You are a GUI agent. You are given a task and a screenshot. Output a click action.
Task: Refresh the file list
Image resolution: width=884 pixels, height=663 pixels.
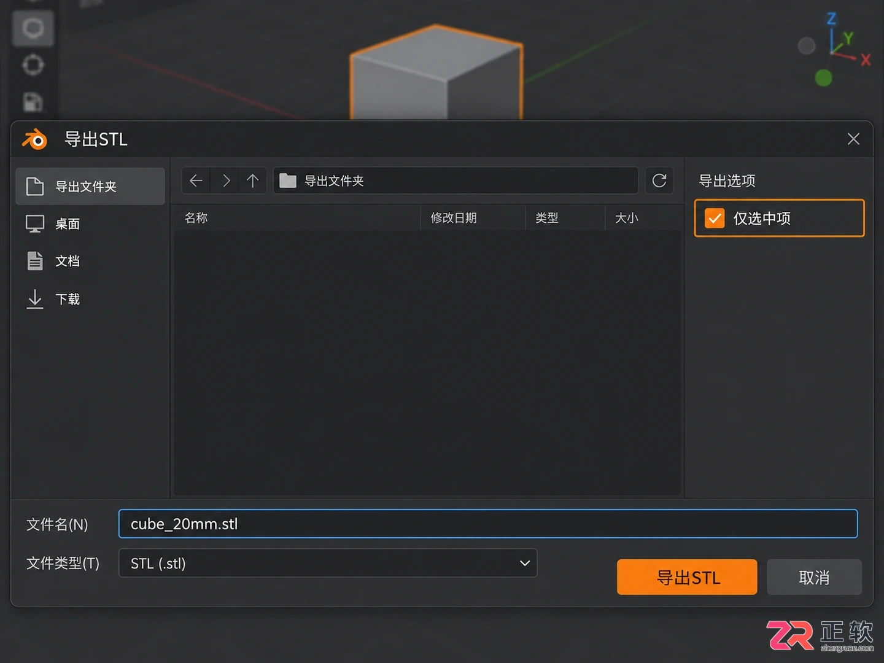coord(659,180)
